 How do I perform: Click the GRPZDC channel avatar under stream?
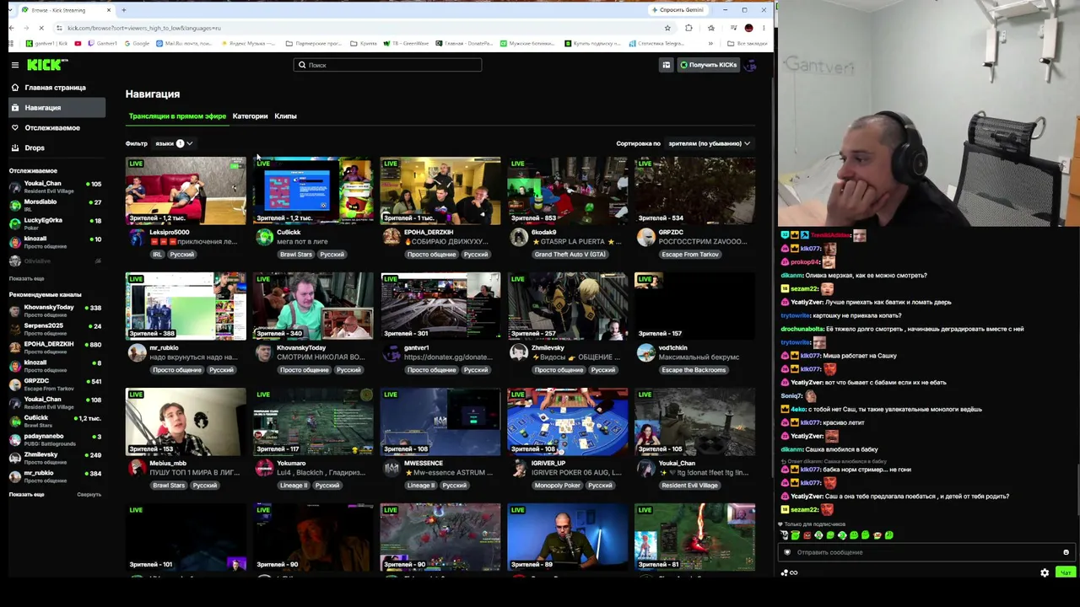(x=646, y=238)
